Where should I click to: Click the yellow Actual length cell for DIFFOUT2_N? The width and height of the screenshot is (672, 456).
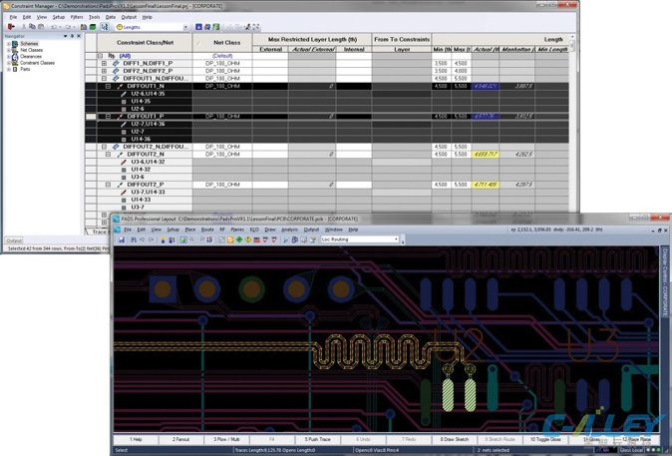[x=486, y=154]
